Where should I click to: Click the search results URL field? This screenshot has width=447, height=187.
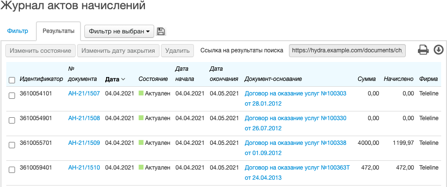click(x=347, y=50)
